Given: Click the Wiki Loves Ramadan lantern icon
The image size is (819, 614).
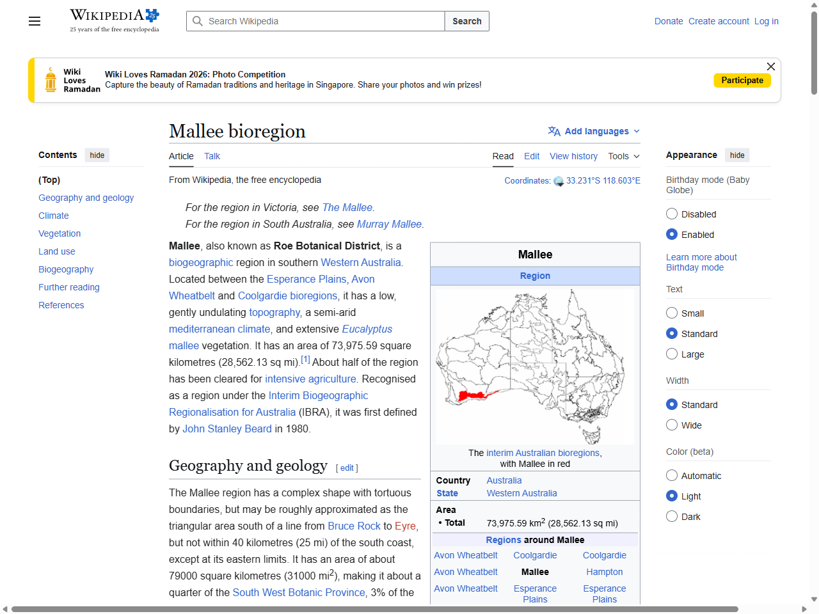Looking at the screenshot, I should pyautogui.click(x=51, y=79).
